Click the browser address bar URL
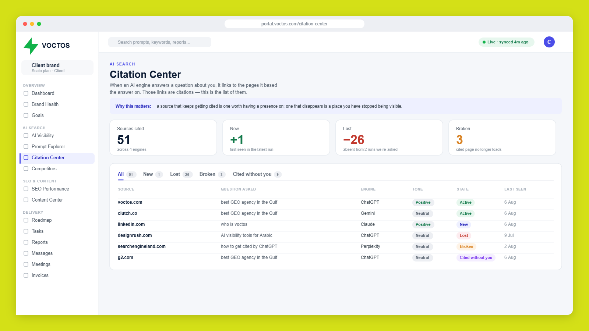This screenshot has width=589, height=331. (x=294, y=24)
